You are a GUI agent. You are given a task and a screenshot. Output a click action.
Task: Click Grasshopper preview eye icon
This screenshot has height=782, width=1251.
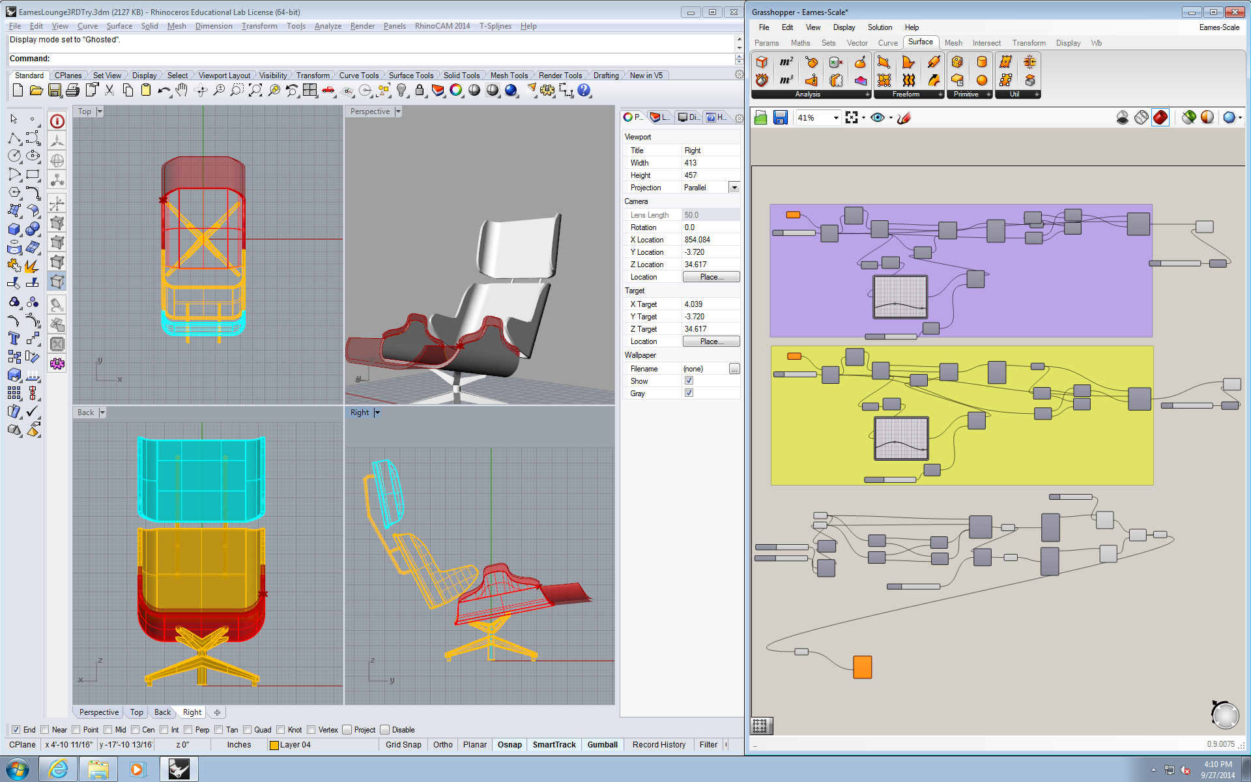click(x=877, y=117)
